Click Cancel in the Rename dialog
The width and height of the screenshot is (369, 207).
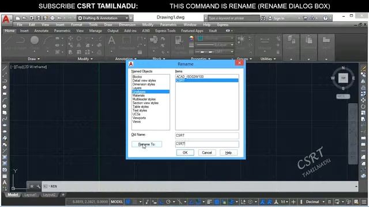coord(207,152)
